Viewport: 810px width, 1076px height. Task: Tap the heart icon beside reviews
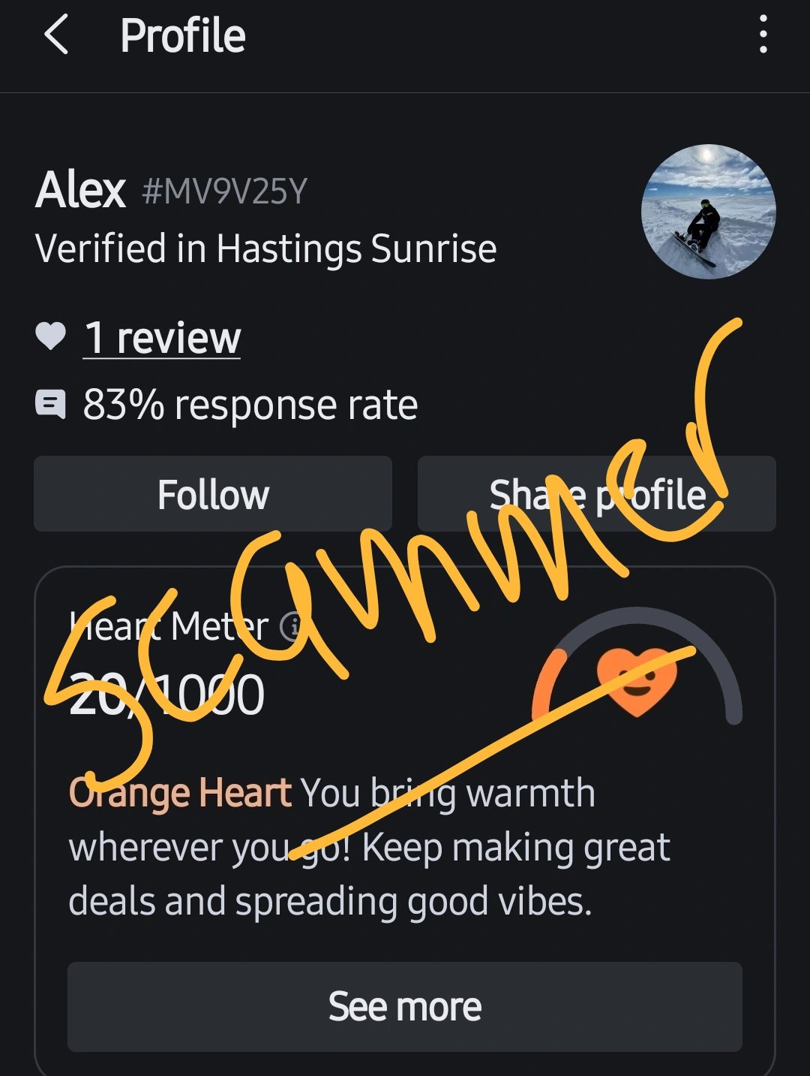pyautogui.click(x=51, y=336)
